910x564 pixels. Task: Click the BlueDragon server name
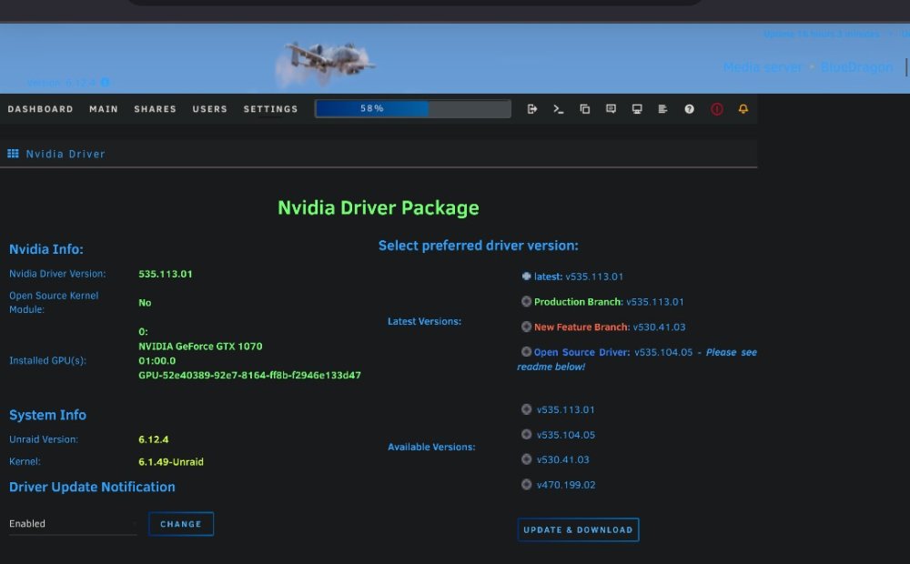click(856, 67)
